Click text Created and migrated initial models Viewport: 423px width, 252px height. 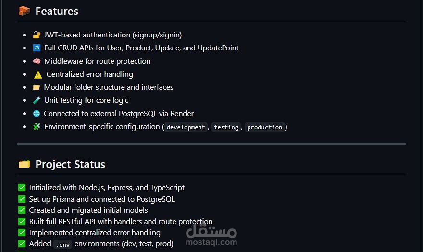click(88, 210)
